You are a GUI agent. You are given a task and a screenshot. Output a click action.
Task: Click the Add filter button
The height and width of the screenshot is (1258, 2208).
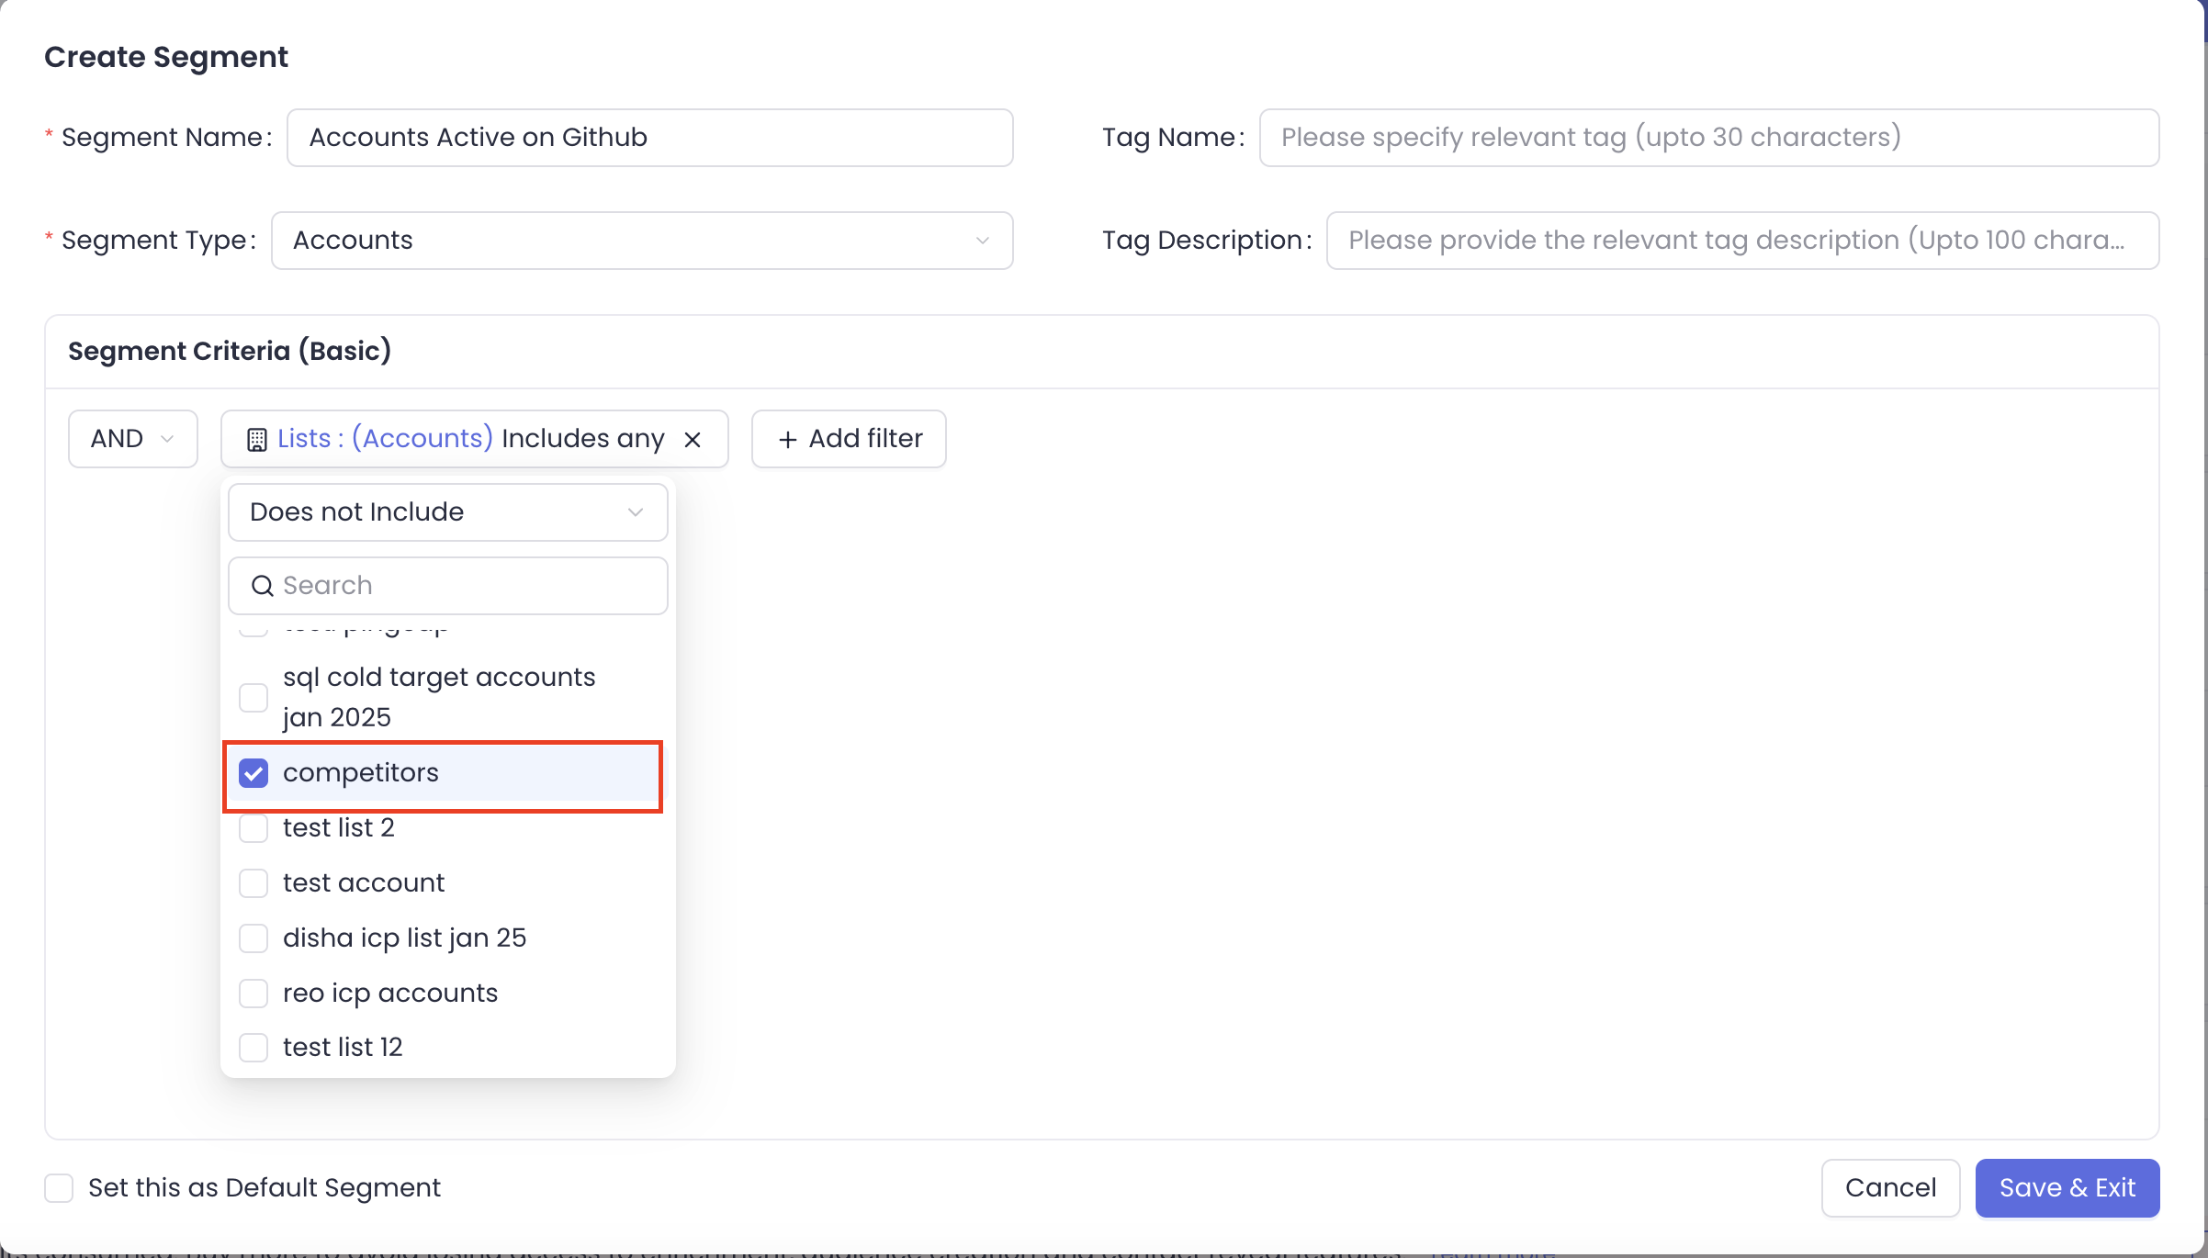point(849,439)
